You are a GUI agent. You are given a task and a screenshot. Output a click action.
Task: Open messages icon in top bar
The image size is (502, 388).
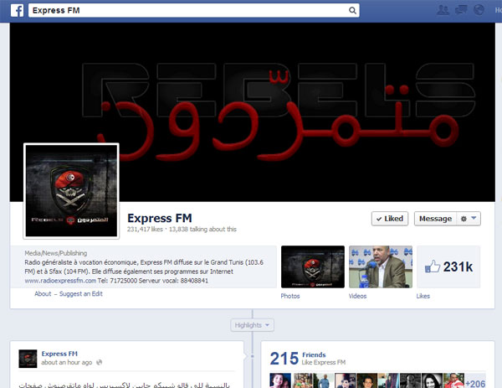pos(461,10)
